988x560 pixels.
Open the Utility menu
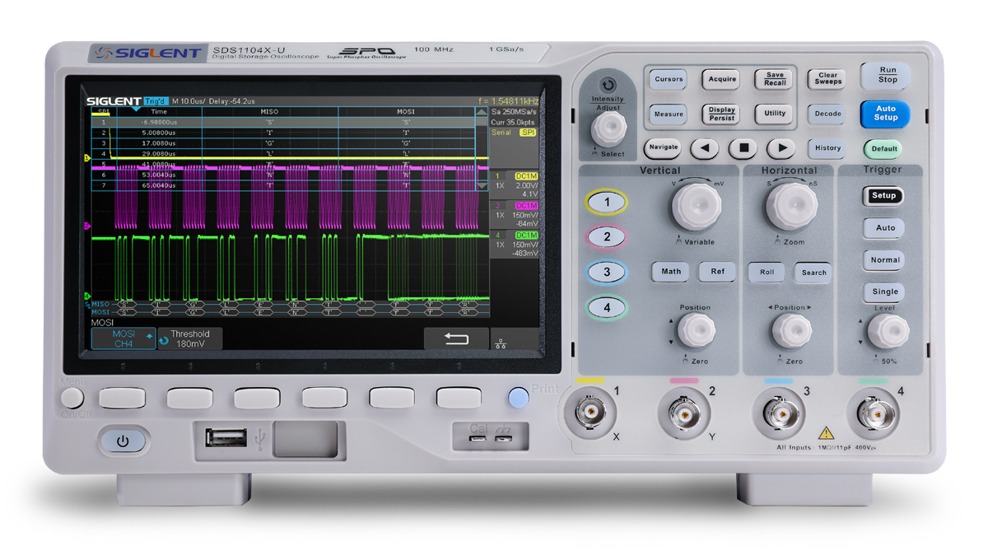pos(775,114)
